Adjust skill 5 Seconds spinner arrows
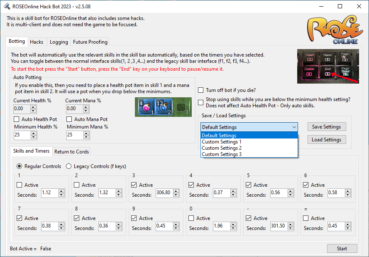The width and height of the screenshot is (369, 257). pos(291,193)
